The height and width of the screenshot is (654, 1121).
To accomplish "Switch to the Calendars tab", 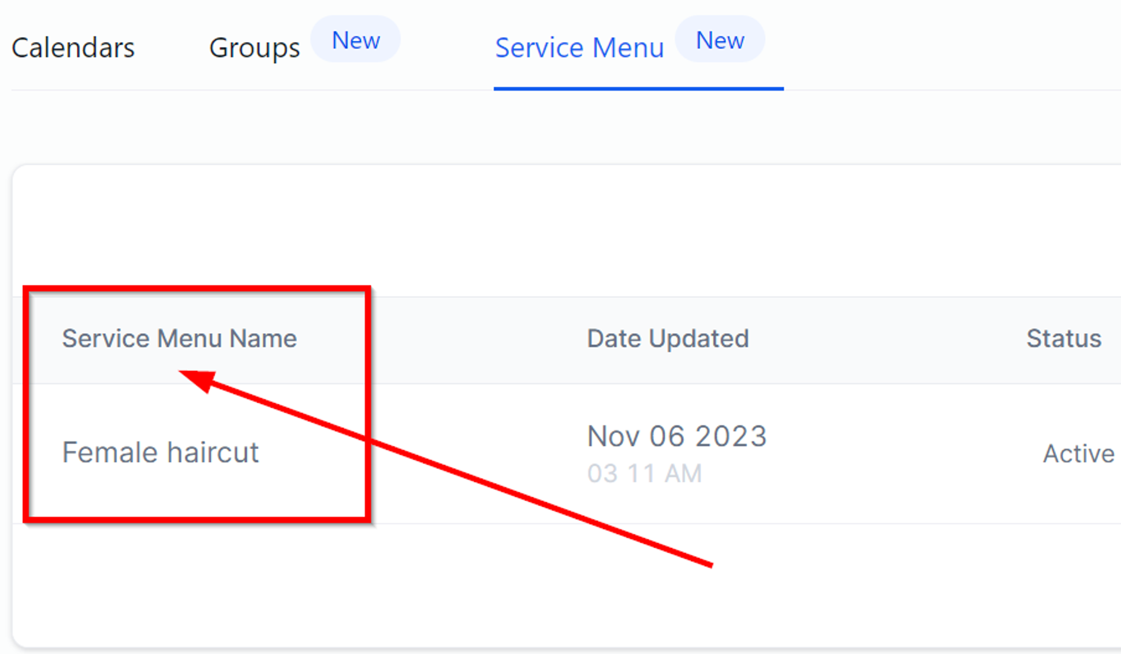I will pos(73,48).
